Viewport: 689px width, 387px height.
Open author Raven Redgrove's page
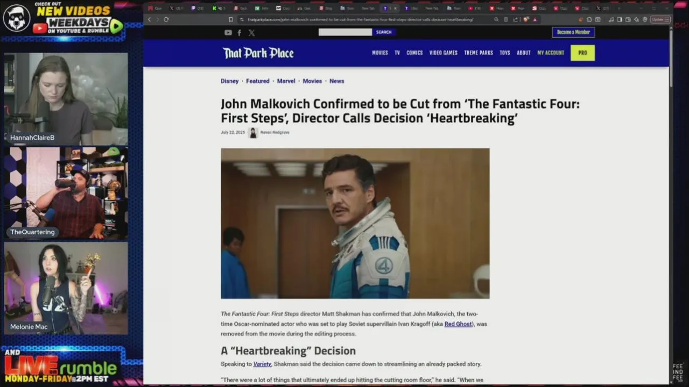(275, 132)
